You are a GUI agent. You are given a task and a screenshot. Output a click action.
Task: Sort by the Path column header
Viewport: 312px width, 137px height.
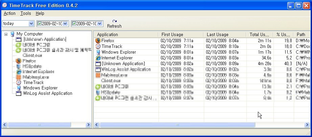302,34
